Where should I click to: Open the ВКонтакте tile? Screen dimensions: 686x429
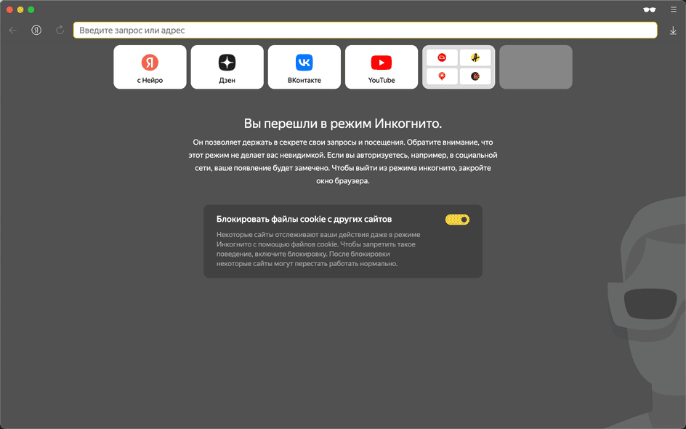click(304, 67)
